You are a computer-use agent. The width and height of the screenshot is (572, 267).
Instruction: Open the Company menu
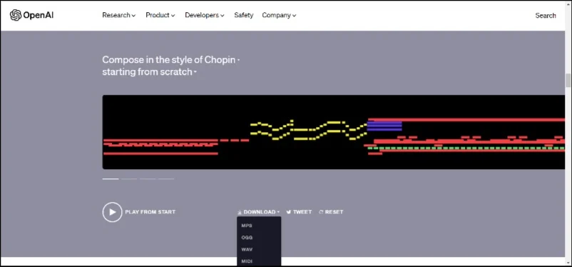pos(279,15)
